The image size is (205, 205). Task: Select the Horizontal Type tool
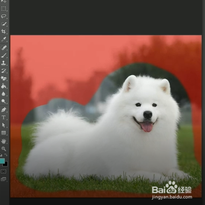tap(4, 117)
